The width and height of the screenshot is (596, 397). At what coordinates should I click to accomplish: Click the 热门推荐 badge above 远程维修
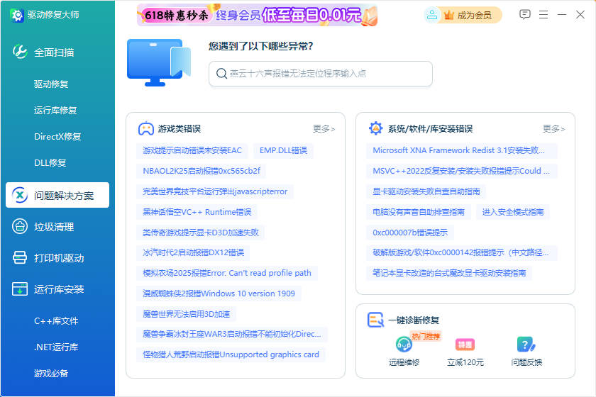click(x=426, y=336)
